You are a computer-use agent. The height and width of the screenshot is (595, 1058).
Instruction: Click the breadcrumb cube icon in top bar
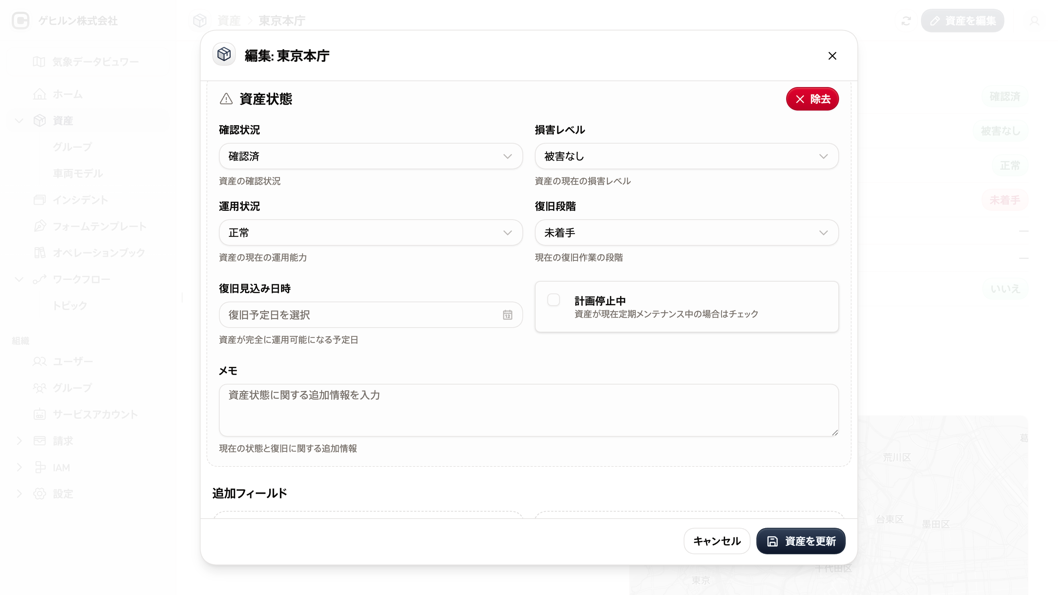tap(199, 21)
